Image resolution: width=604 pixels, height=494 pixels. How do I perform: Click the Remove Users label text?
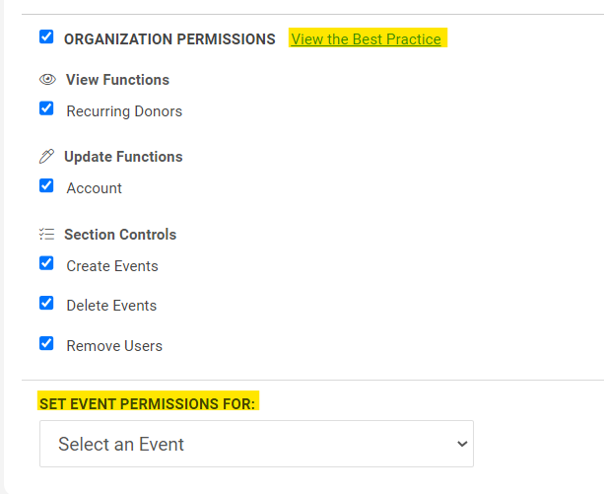[114, 346]
